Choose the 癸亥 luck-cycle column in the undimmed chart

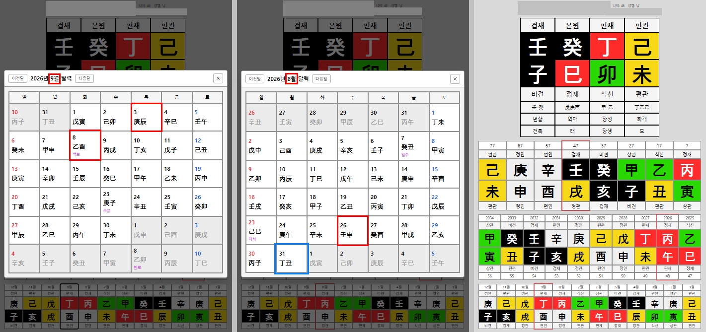pyautogui.click(x=603, y=176)
